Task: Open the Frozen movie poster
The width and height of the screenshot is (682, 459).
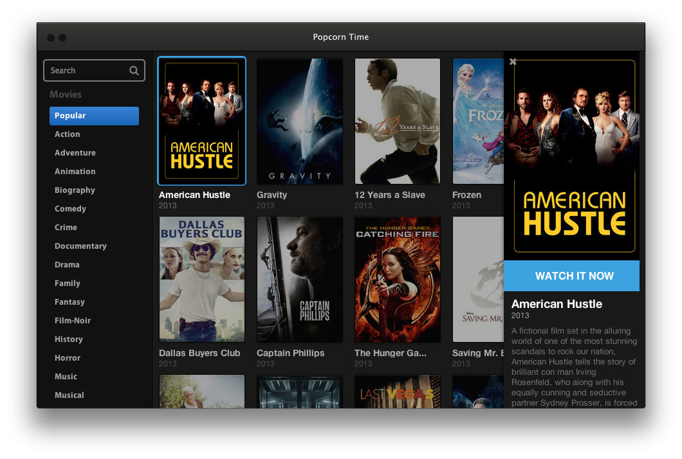Action: (478, 122)
